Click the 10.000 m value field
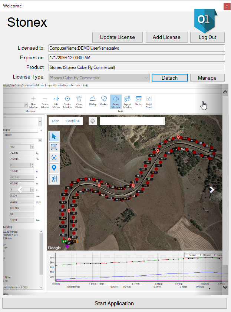Image resolution: width=231 pixels, height=312 pixels. [22, 171]
